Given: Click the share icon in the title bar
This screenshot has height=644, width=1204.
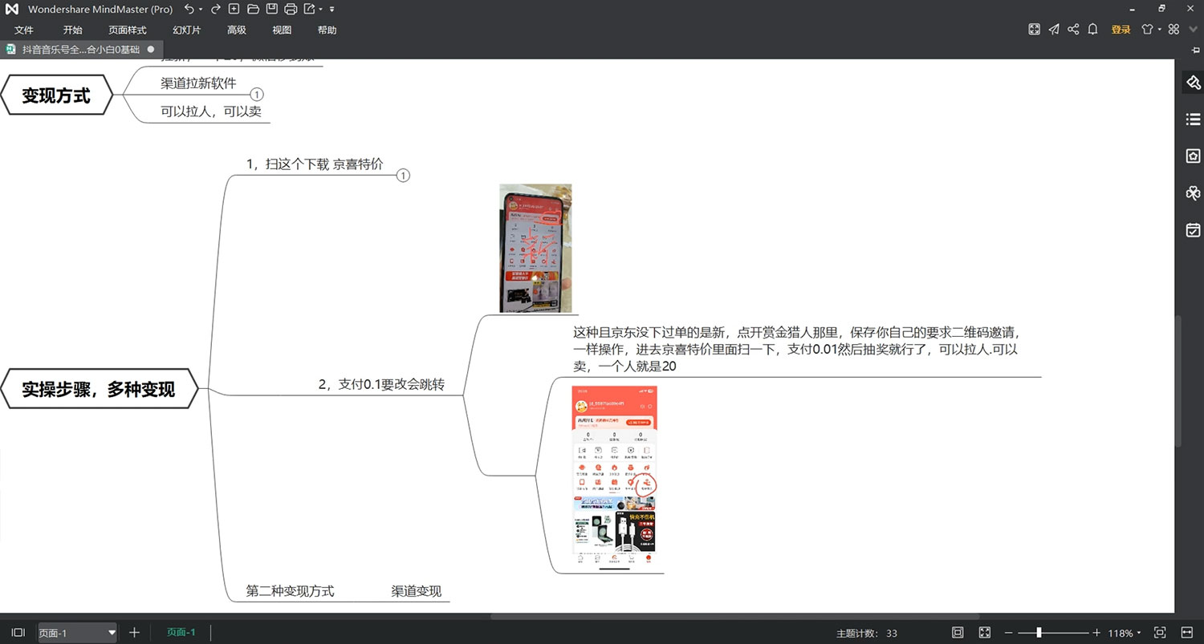Looking at the screenshot, I should coord(1073,29).
